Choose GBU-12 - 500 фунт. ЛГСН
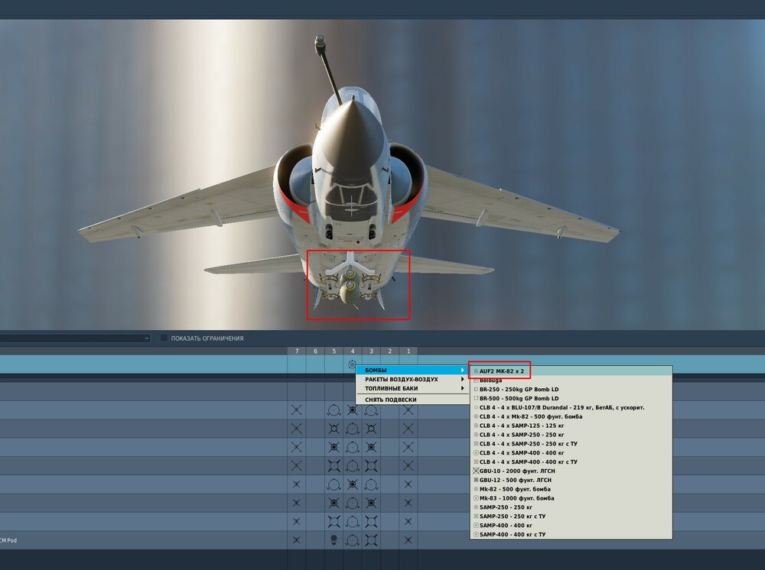 tap(571, 480)
